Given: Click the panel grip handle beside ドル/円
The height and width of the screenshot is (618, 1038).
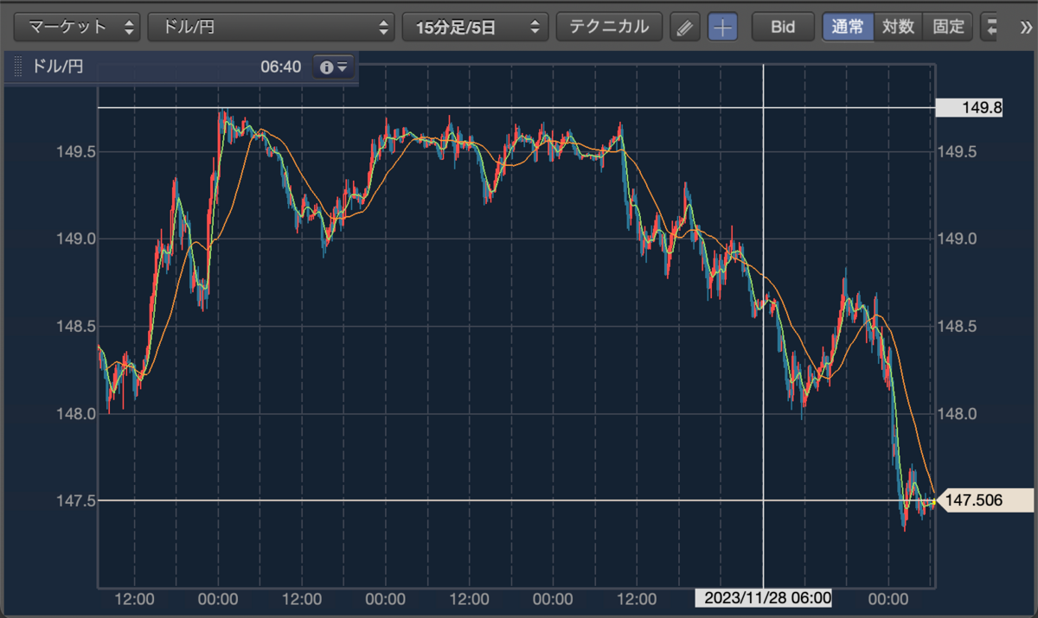Looking at the screenshot, I should click(18, 67).
